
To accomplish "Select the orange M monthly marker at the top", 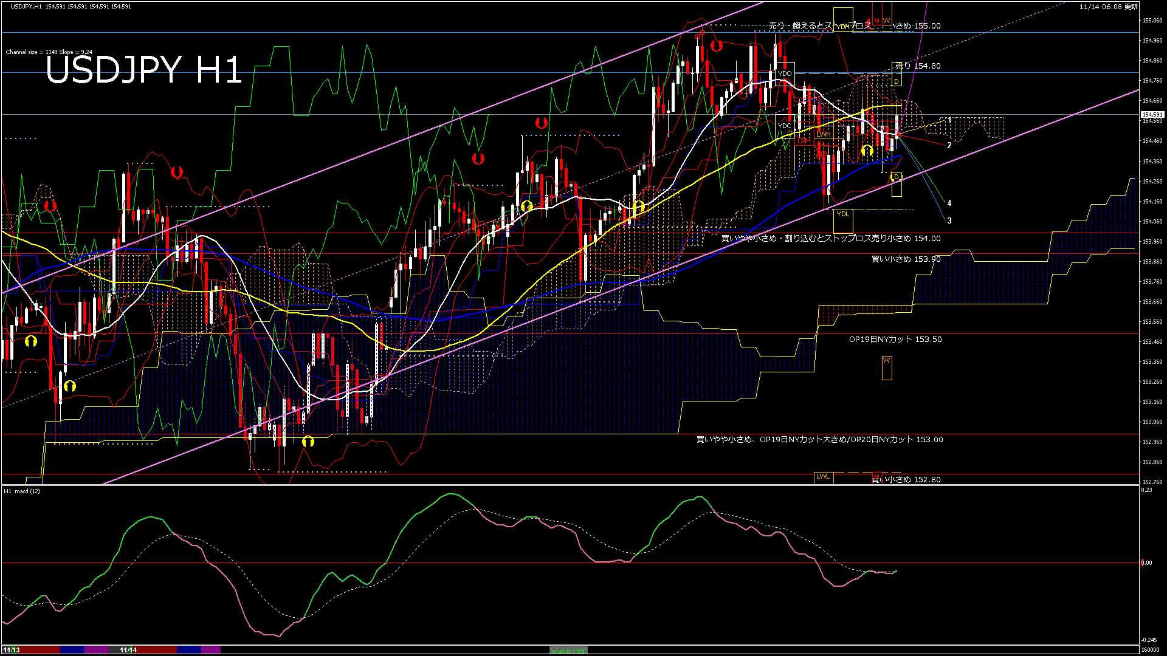I will pos(876,21).
